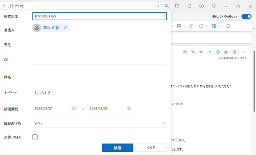Expand the snooze options chevron

(x=206, y=26)
